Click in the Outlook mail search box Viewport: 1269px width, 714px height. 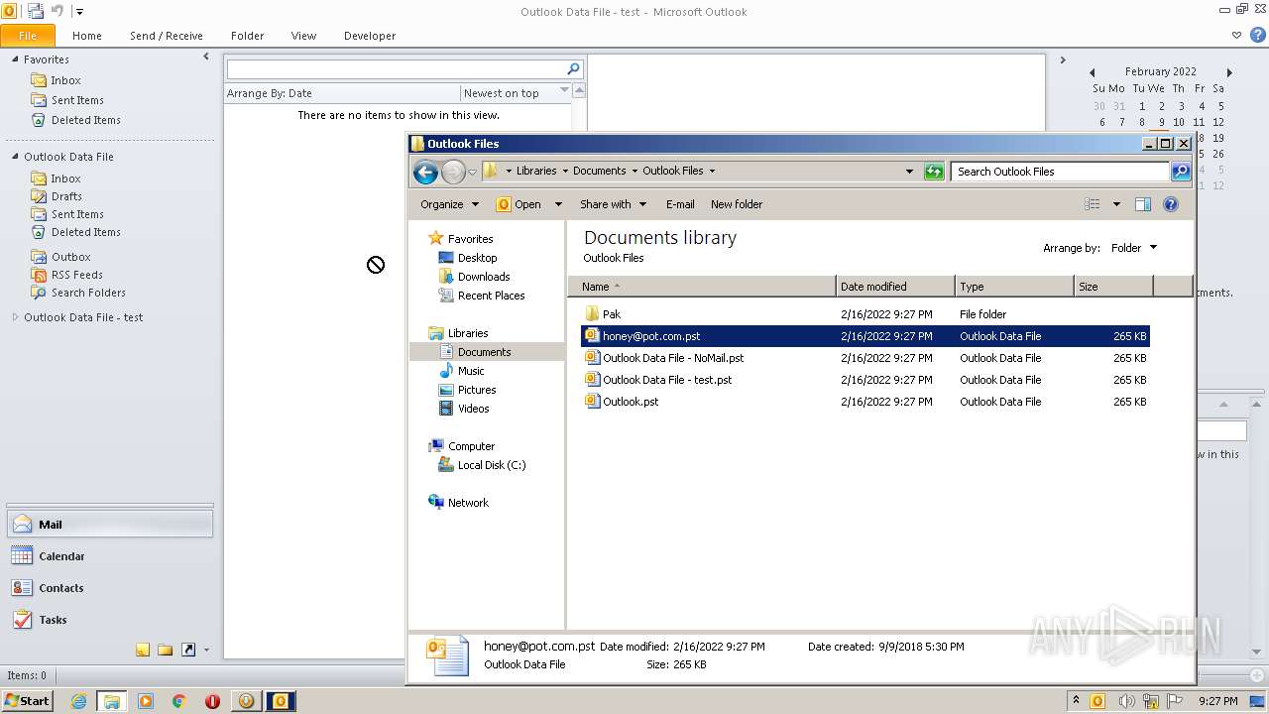click(397, 68)
